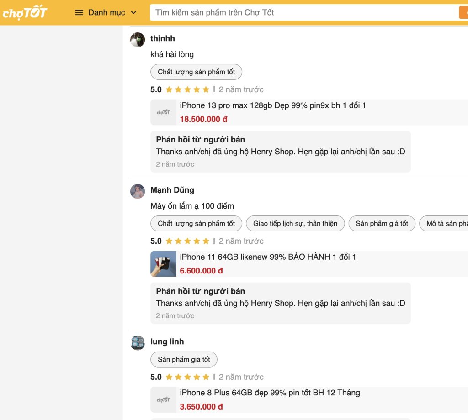The height and width of the screenshot is (420, 468).
Task: Open listing 'iPhone 13 pro max 128gb Đẹp 99%'
Action: (273, 105)
